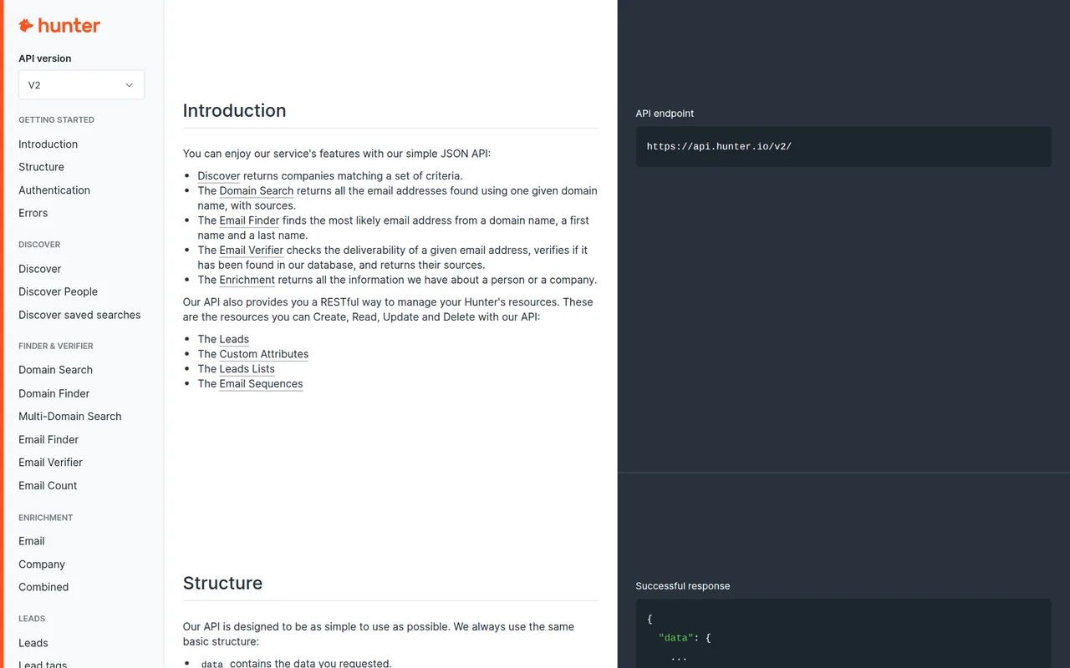Open Authentication sidebar item
This screenshot has height=668, width=1070.
(x=54, y=190)
